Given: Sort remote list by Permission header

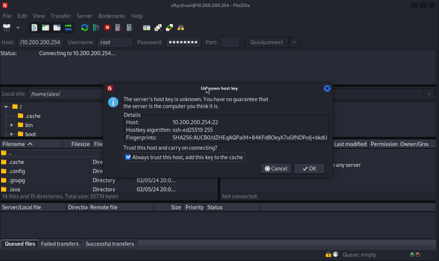Looking at the screenshot, I should tap(384, 144).
